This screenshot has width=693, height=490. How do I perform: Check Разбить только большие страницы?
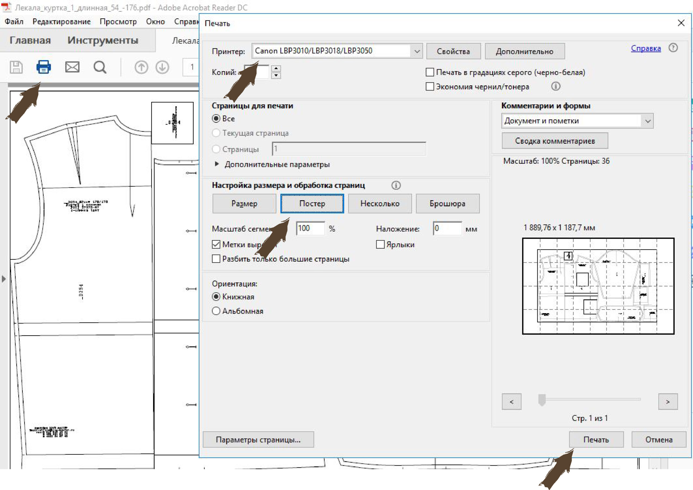(x=216, y=259)
